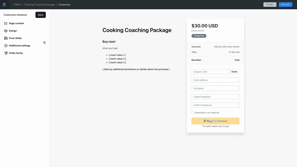The height and width of the screenshot is (167, 297).
Task: Click the Kajabi logo icon
Action: point(5,5)
